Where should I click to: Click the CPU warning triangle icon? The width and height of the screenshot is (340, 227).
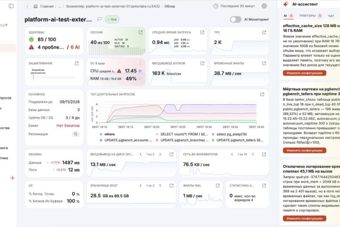(119, 71)
